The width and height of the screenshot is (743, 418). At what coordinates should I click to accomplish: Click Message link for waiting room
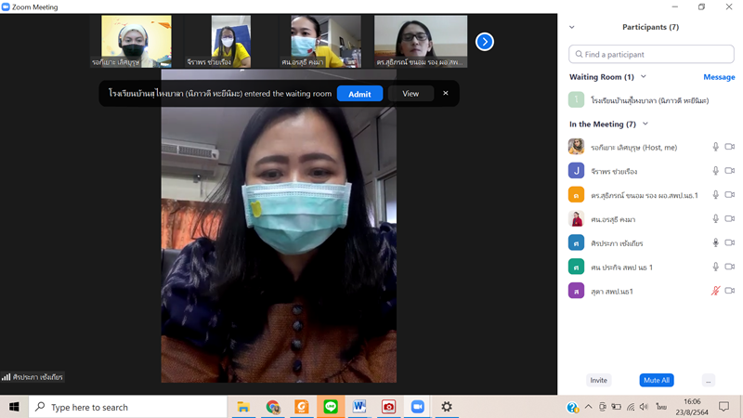tap(719, 77)
